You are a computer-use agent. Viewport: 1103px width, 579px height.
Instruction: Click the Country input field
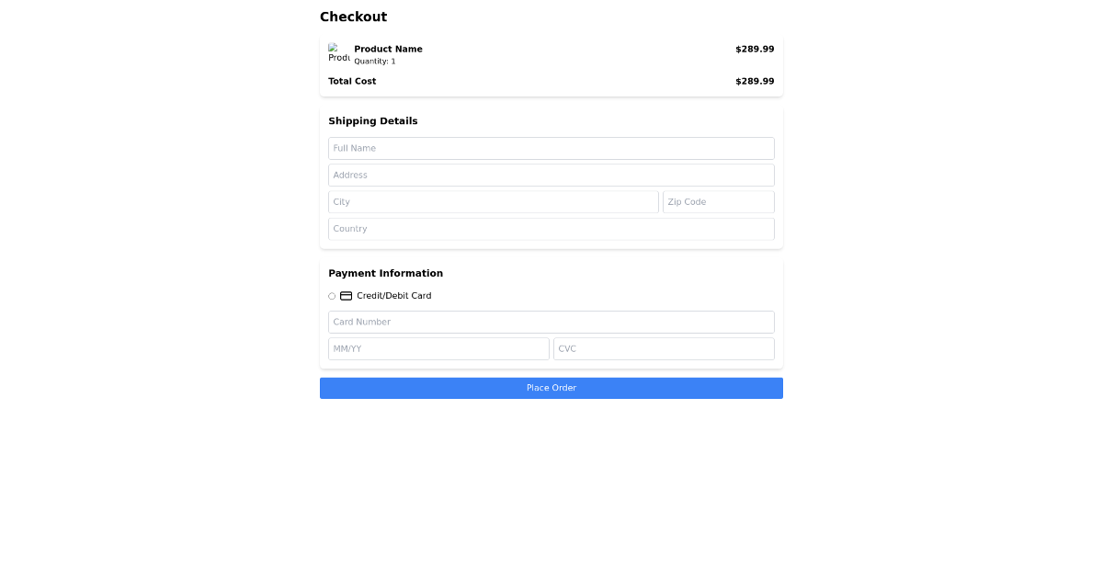(x=551, y=229)
